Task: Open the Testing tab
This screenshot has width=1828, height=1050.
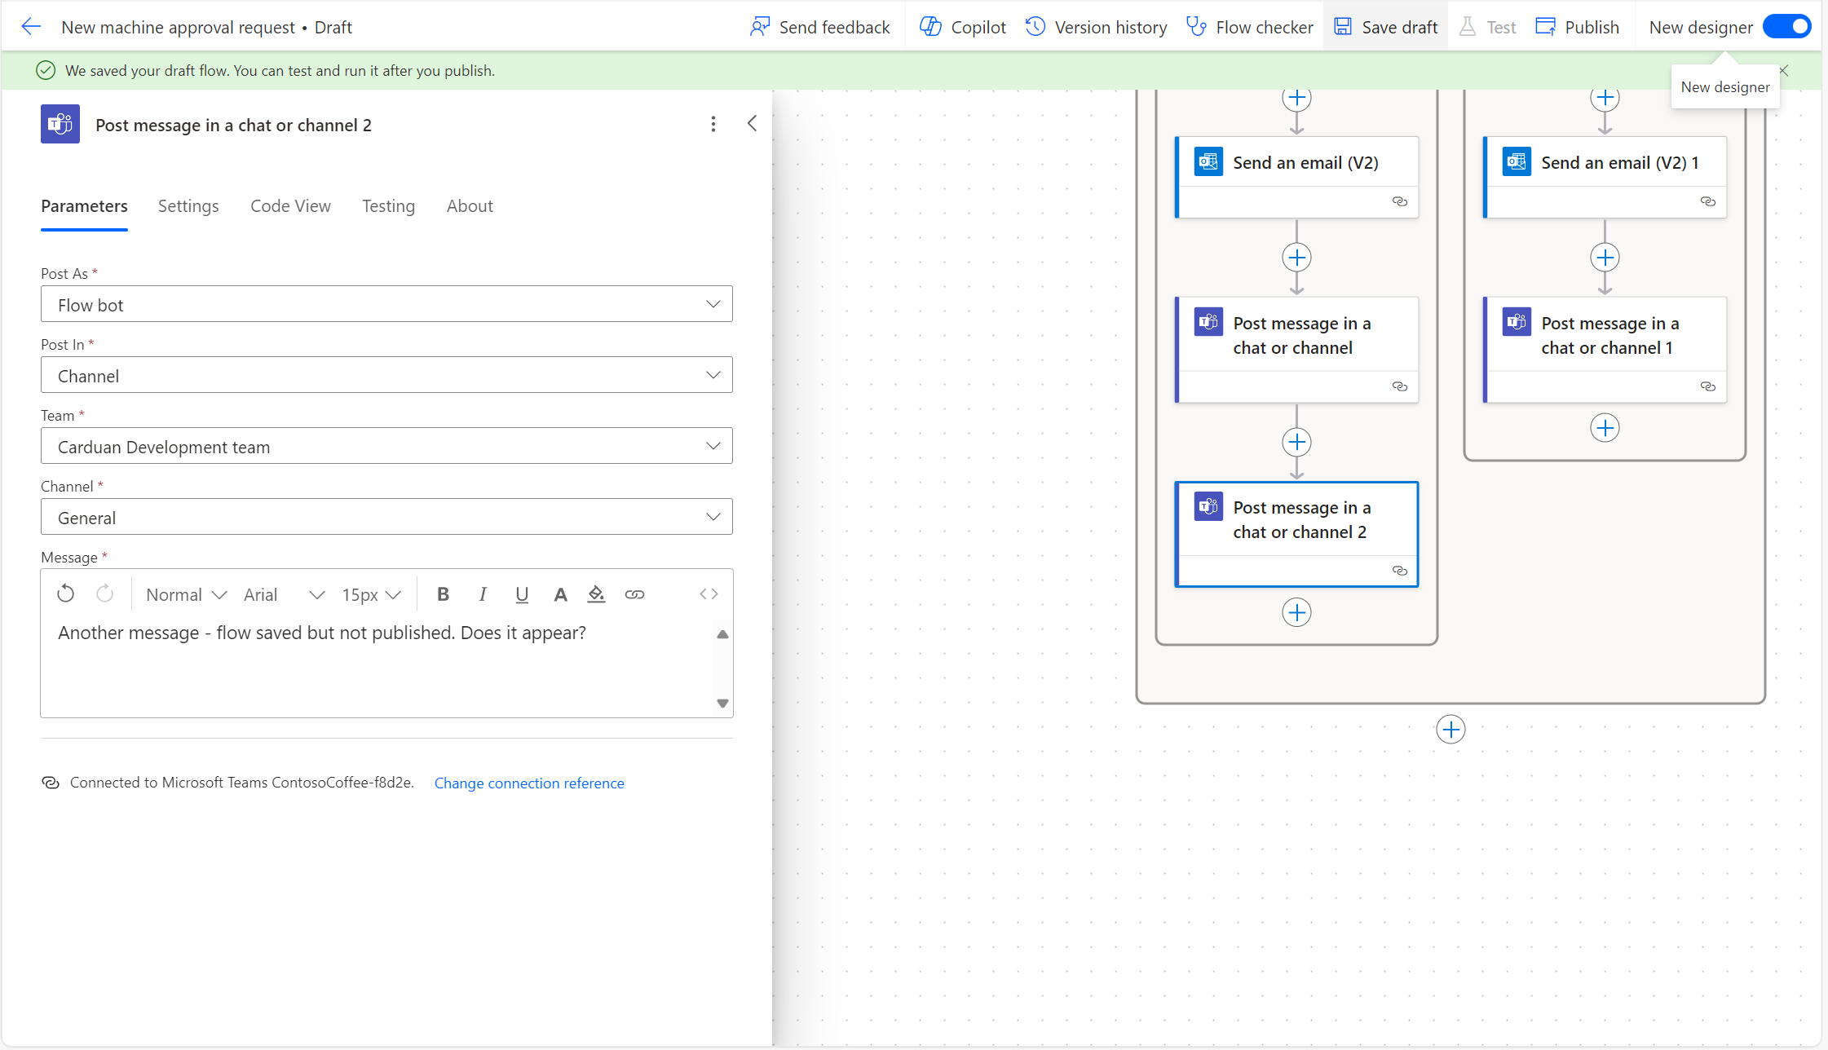Action: tap(388, 206)
